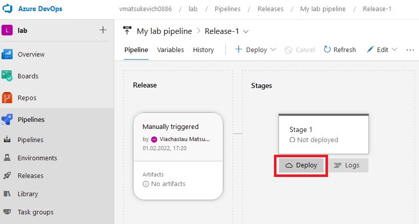This screenshot has width=419, height=224.
Task: Open Logs for Stage 1
Action: (347, 165)
